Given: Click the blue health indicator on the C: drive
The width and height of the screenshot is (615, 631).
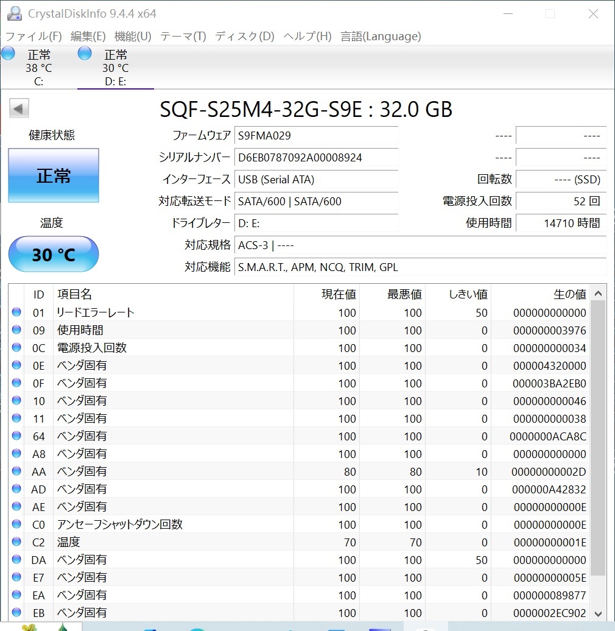Looking at the screenshot, I should (8, 53).
